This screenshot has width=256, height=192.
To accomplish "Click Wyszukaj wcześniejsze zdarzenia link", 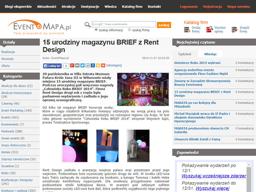I will (x=214, y=176).
